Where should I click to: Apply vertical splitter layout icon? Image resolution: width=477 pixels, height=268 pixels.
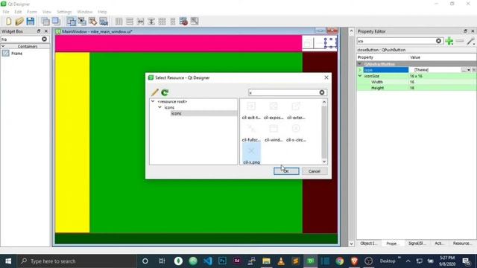coord(151,22)
